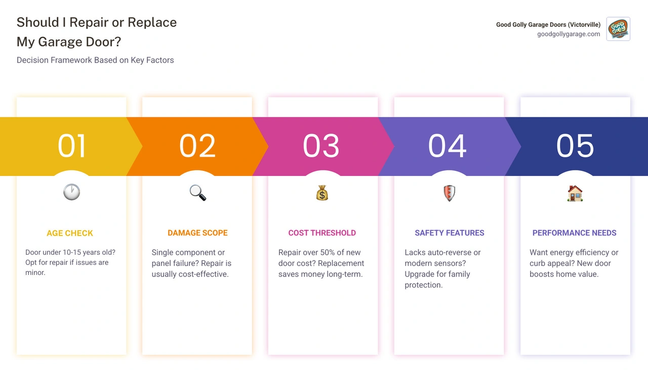Click the 'Good Golly Garage Doors (Victorville)' text
648x370 pixels.
click(x=548, y=24)
